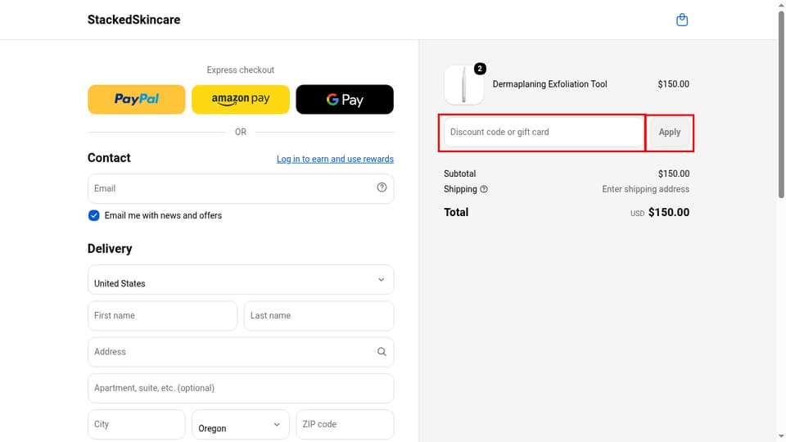
Task: Click the Subtotal $150.00 amount
Action: pyautogui.click(x=674, y=174)
